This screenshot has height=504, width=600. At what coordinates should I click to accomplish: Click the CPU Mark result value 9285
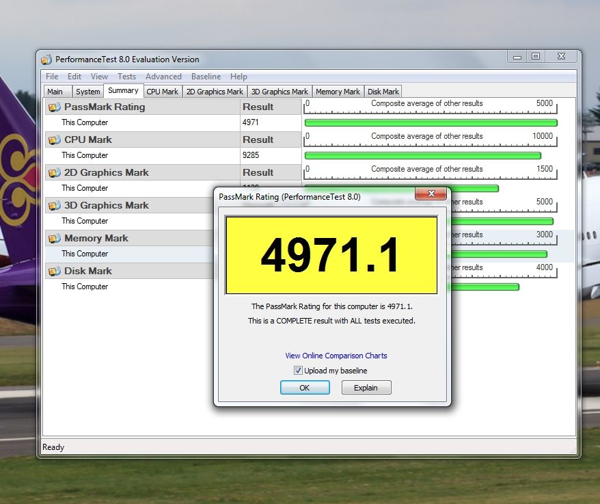point(251,155)
